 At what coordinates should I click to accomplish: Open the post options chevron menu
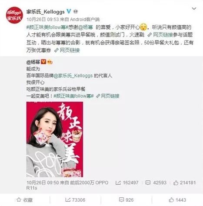194,9
